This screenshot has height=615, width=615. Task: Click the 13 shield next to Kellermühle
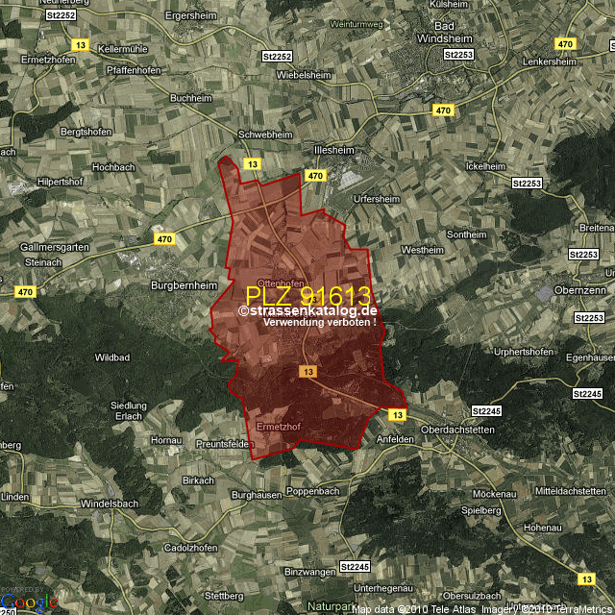[81, 44]
